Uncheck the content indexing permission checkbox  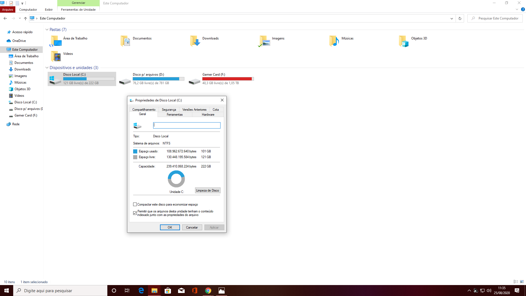tap(135, 213)
